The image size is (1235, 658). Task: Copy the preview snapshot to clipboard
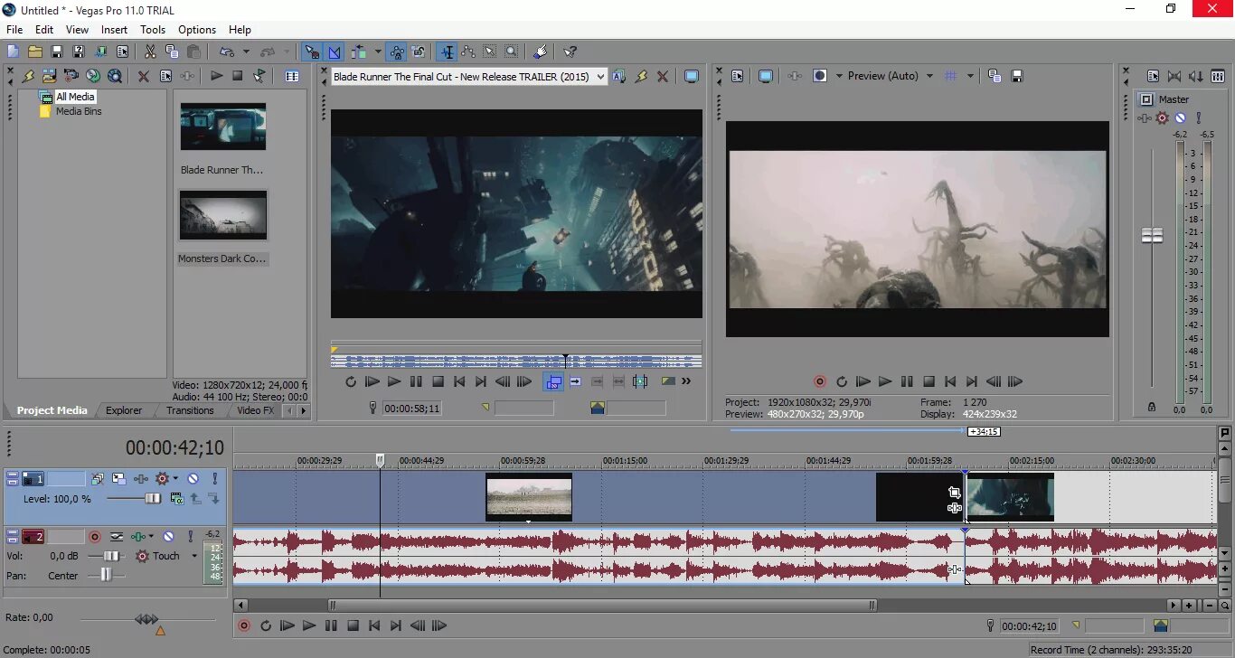point(994,76)
